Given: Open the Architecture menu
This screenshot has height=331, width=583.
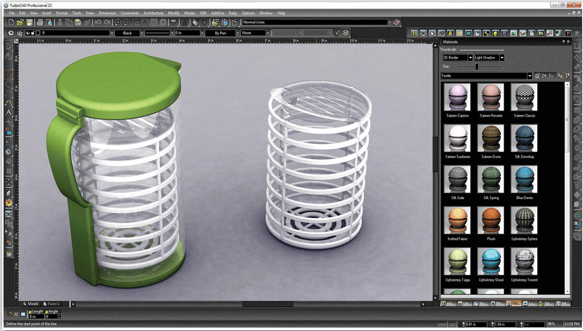Looking at the screenshot, I should pyautogui.click(x=153, y=13).
